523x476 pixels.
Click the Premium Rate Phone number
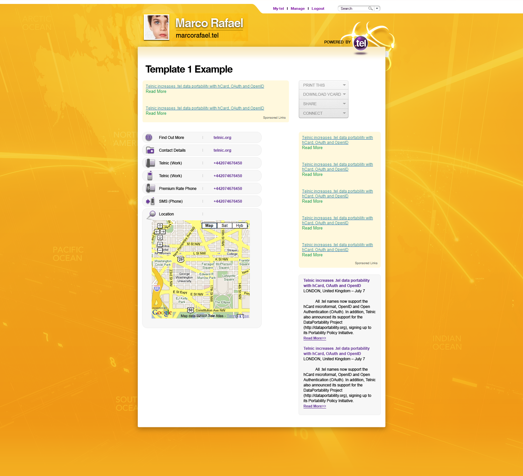point(228,189)
